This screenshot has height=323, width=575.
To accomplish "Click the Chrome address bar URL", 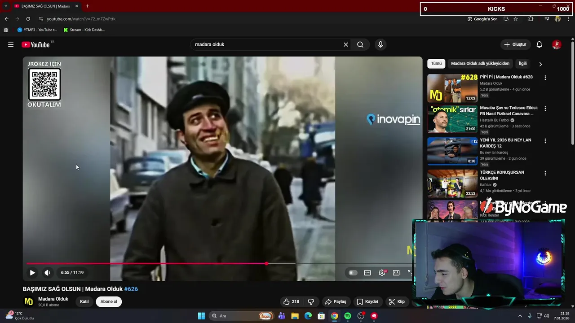I will pyautogui.click(x=81, y=19).
